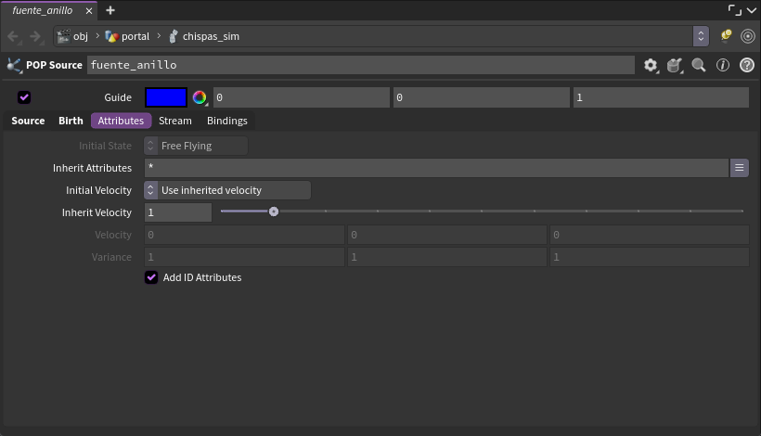The height and width of the screenshot is (436, 761).
Task: Open the Initial Velocity dropdown
Action: coord(227,190)
